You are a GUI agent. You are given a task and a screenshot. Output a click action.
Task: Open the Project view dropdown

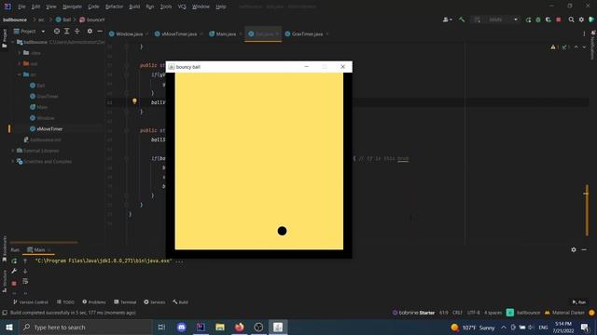(x=43, y=31)
